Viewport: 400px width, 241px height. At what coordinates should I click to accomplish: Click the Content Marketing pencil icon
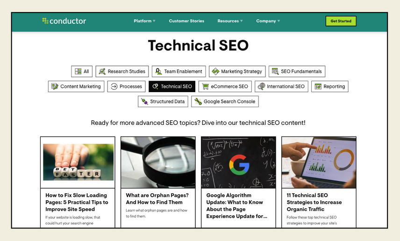point(55,87)
